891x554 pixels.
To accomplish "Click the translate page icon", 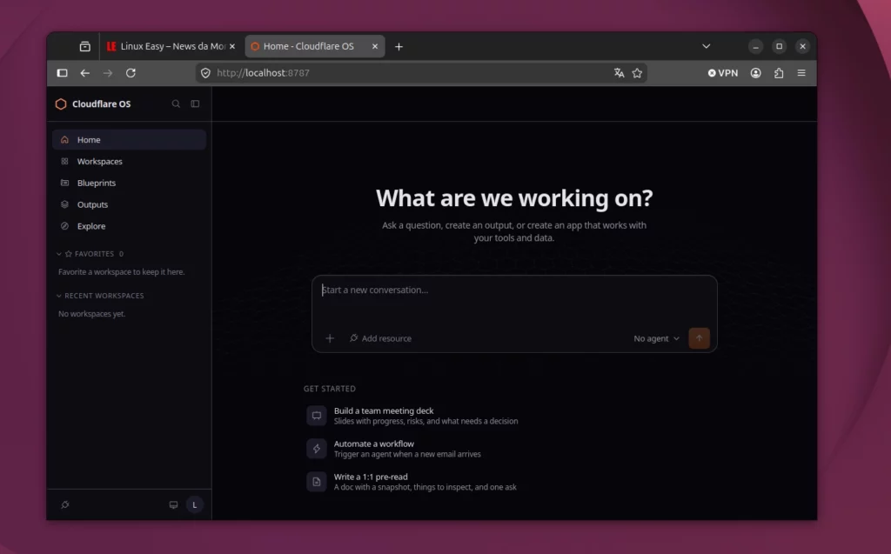I will tap(619, 73).
